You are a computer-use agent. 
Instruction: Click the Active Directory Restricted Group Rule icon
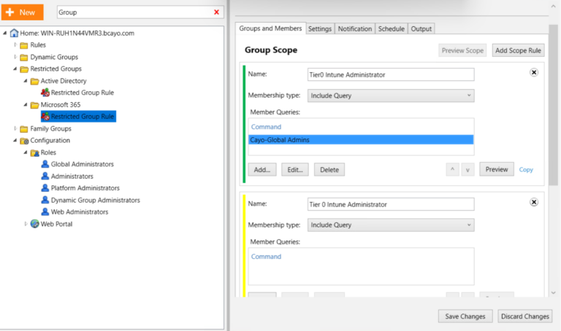click(45, 93)
